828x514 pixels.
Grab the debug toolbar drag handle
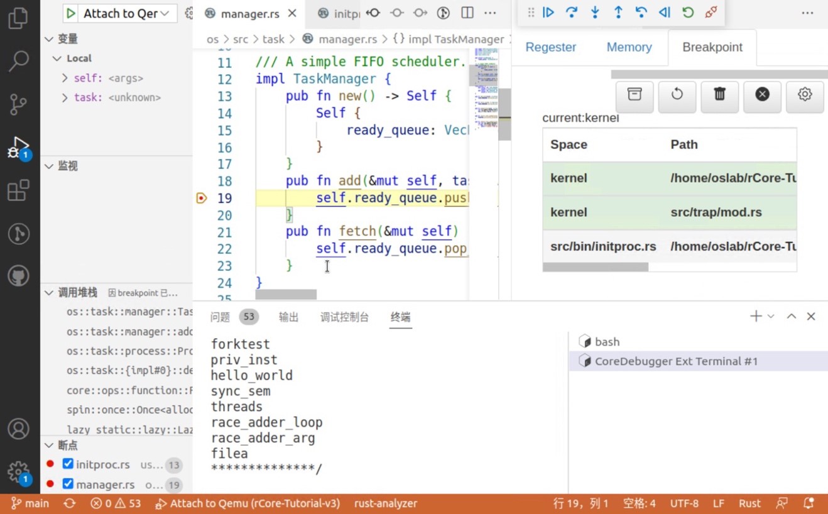pyautogui.click(x=531, y=13)
